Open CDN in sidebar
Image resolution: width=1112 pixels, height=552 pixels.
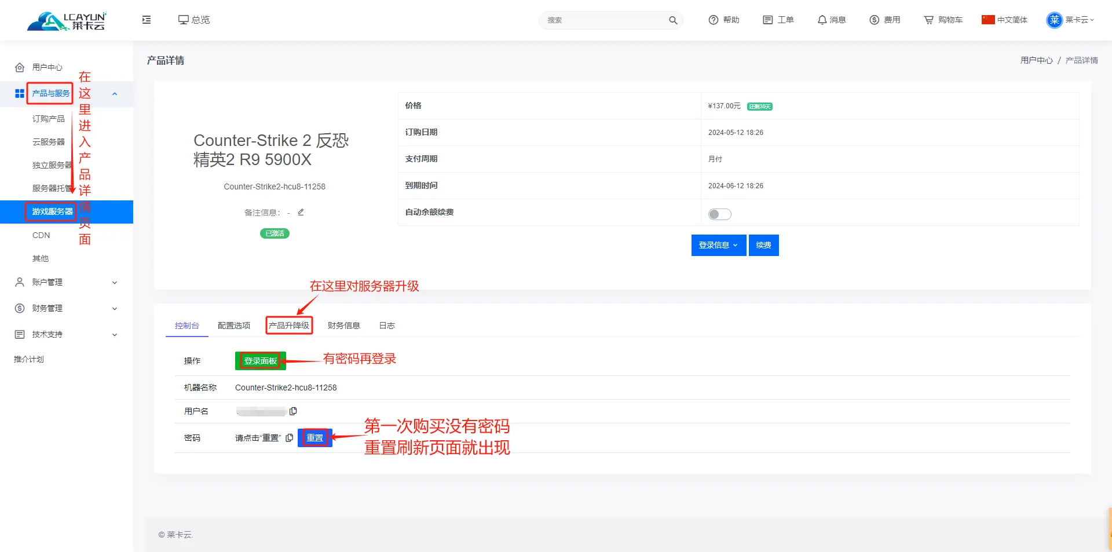41,235
